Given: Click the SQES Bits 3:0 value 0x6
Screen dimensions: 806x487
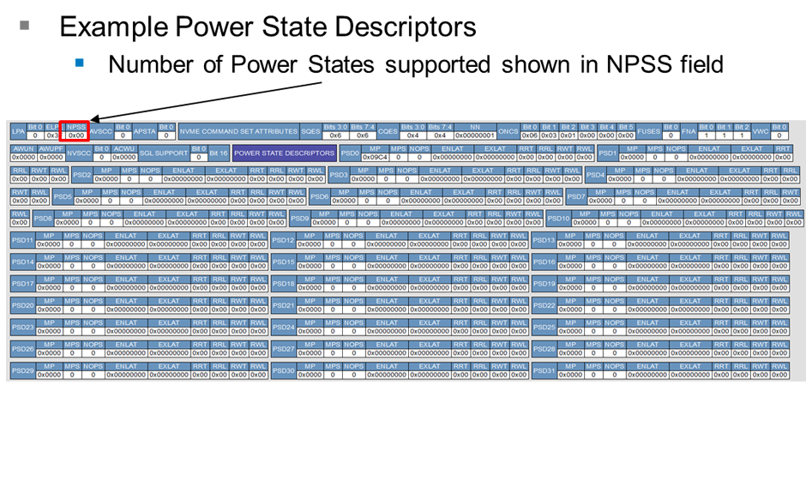Looking at the screenshot, I should 335,135.
